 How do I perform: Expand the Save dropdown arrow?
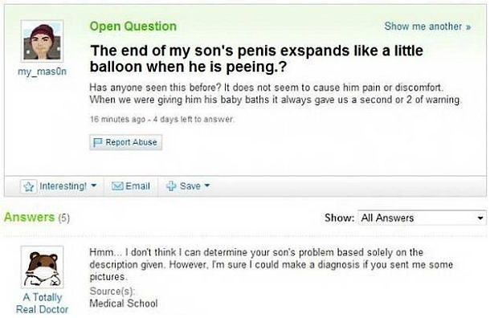point(207,185)
